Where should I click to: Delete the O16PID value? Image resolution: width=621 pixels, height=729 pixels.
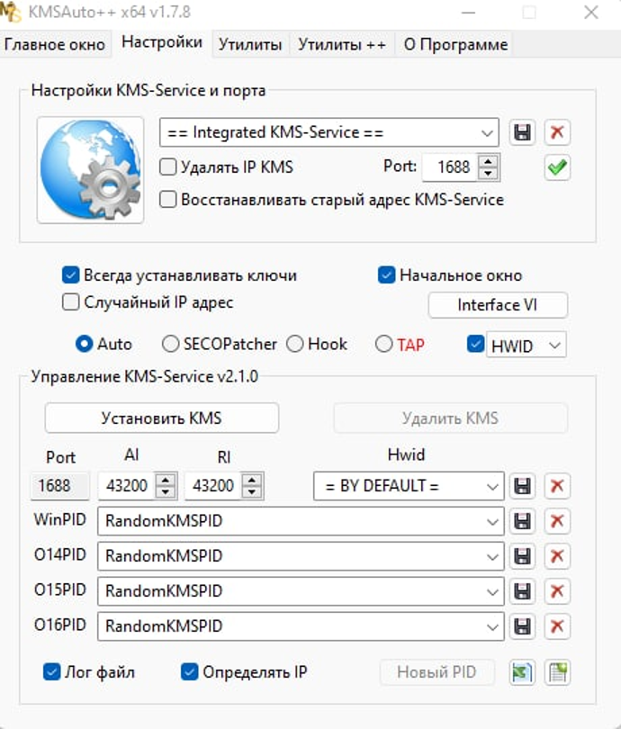(557, 626)
